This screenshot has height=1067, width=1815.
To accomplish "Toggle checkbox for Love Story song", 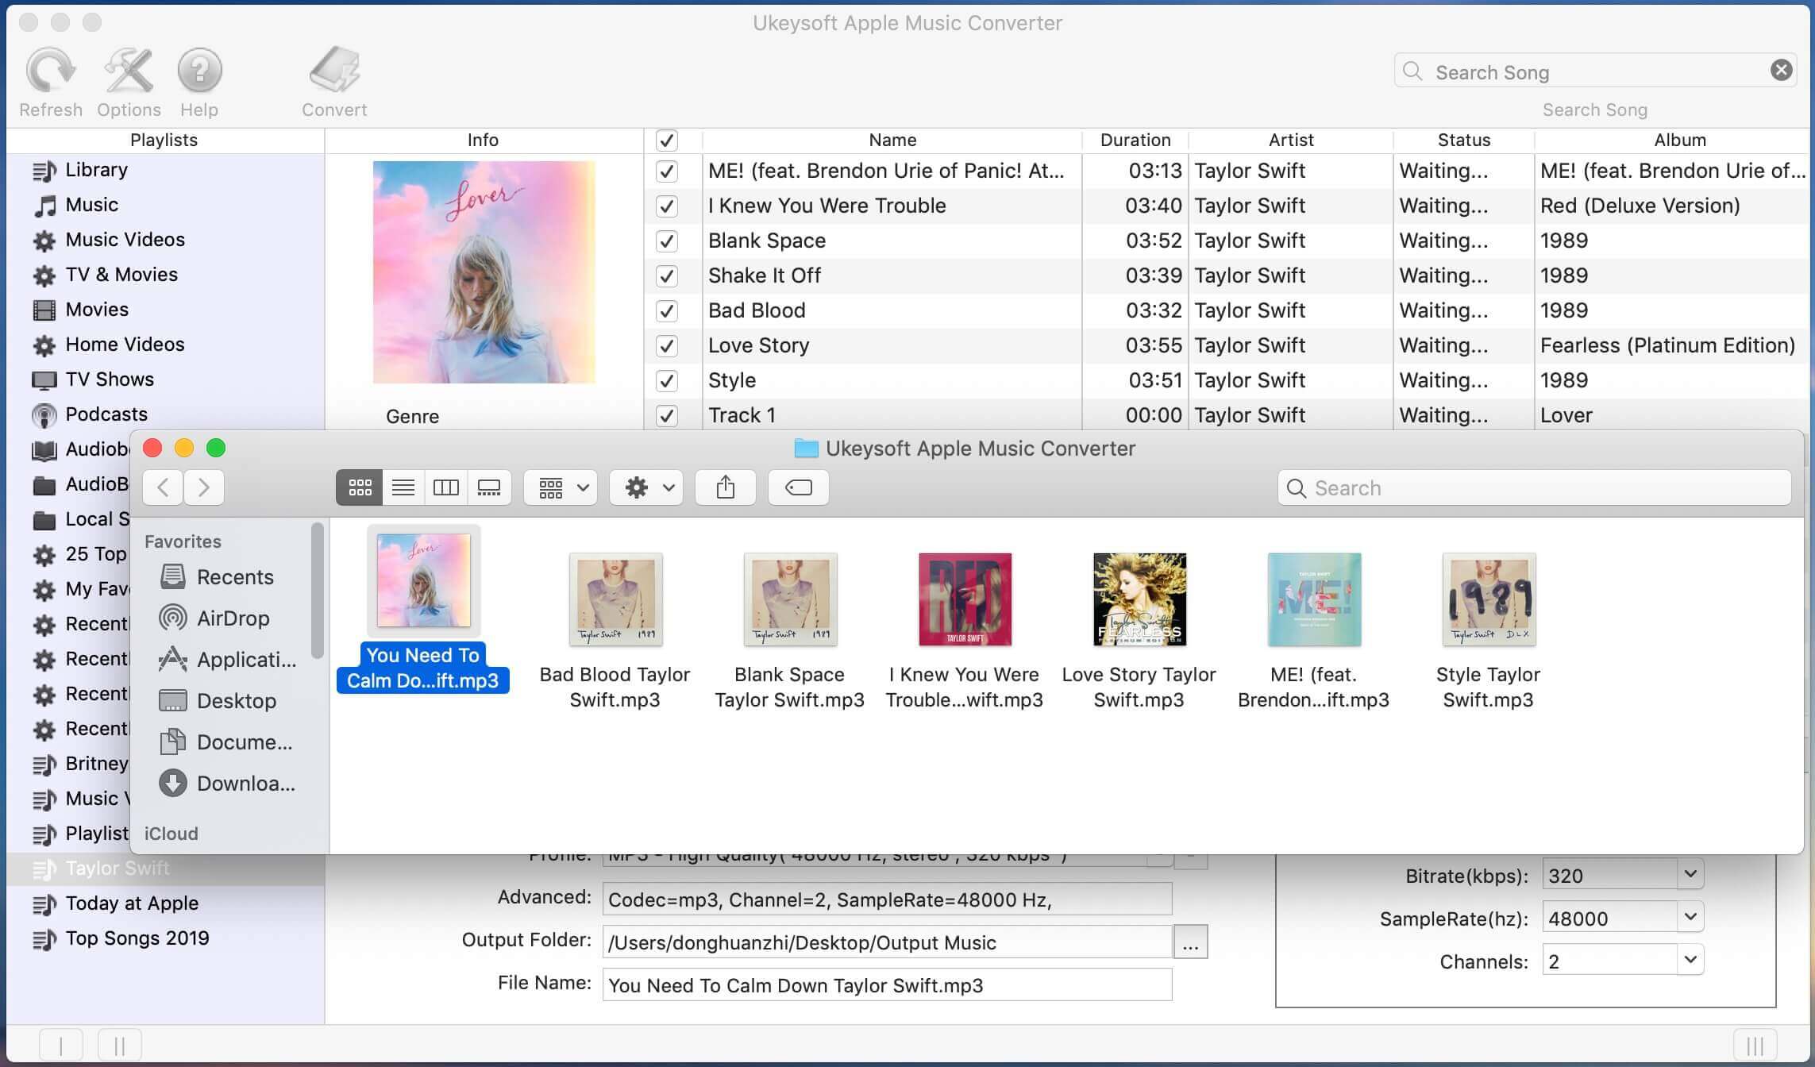I will coord(665,345).
